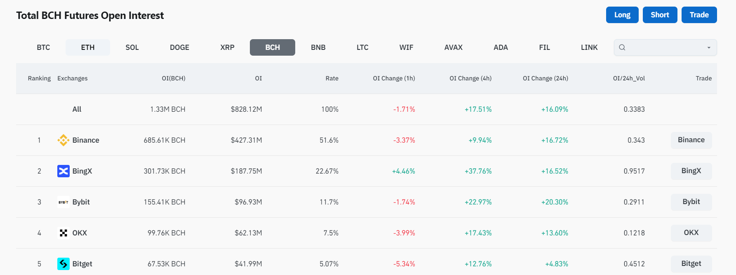Sort by the OI(BCH) column header

tap(174, 78)
